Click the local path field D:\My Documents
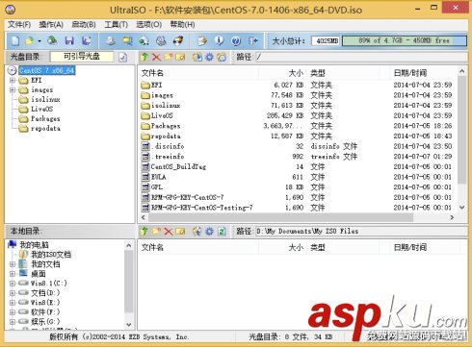Image resolution: width=472 pixels, height=347 pixels. [361, 231]
